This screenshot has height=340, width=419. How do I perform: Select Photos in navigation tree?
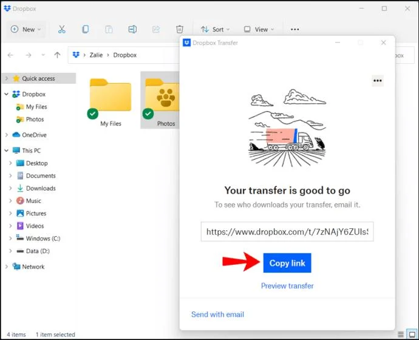click(x=35, y=119)
